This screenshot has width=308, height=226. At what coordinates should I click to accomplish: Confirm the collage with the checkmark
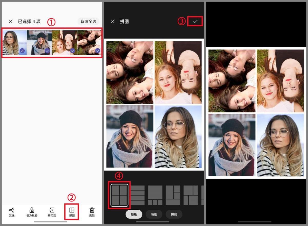click(x=195, y=21)
